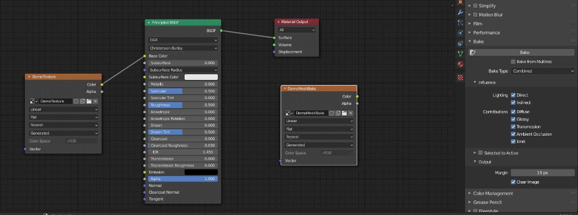578x215 pixels.
Task: Uncheck the Diffuse contribution
Action: (513, 112)
